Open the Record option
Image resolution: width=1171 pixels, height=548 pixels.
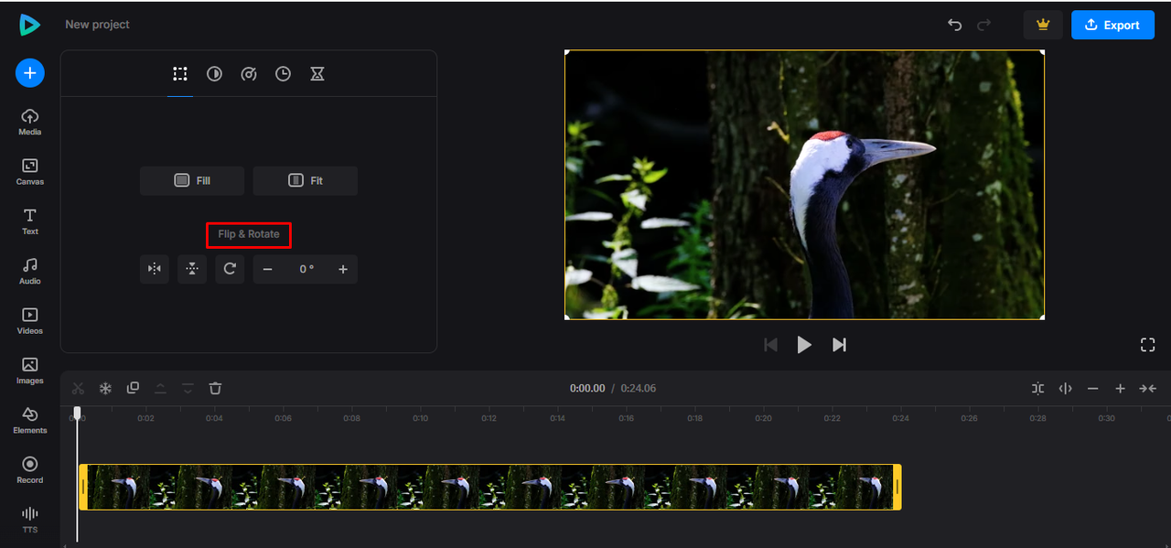30,469
